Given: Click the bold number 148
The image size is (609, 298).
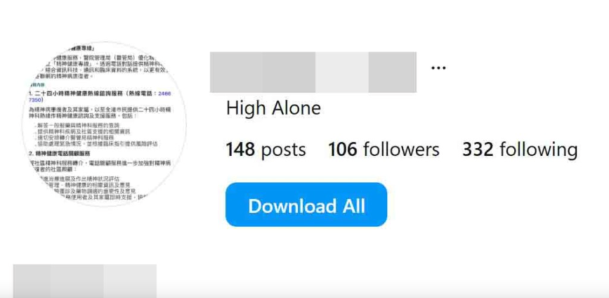Looking at the screenshot, I should pyautogui.click(x=240, y=150).
